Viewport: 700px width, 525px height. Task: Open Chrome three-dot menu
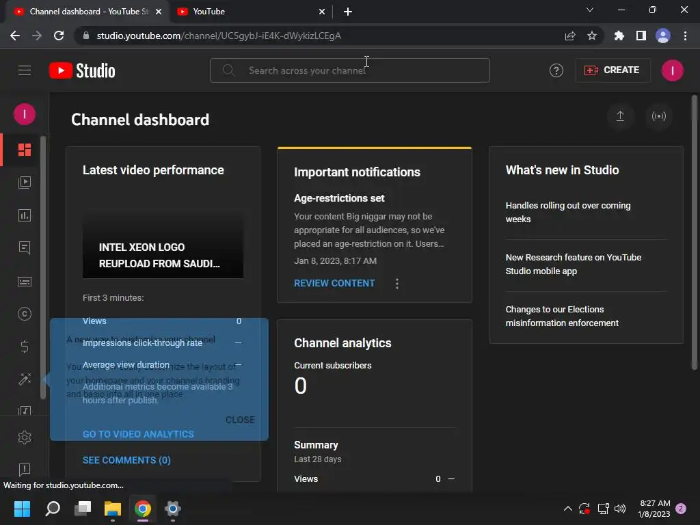point(685,36)
